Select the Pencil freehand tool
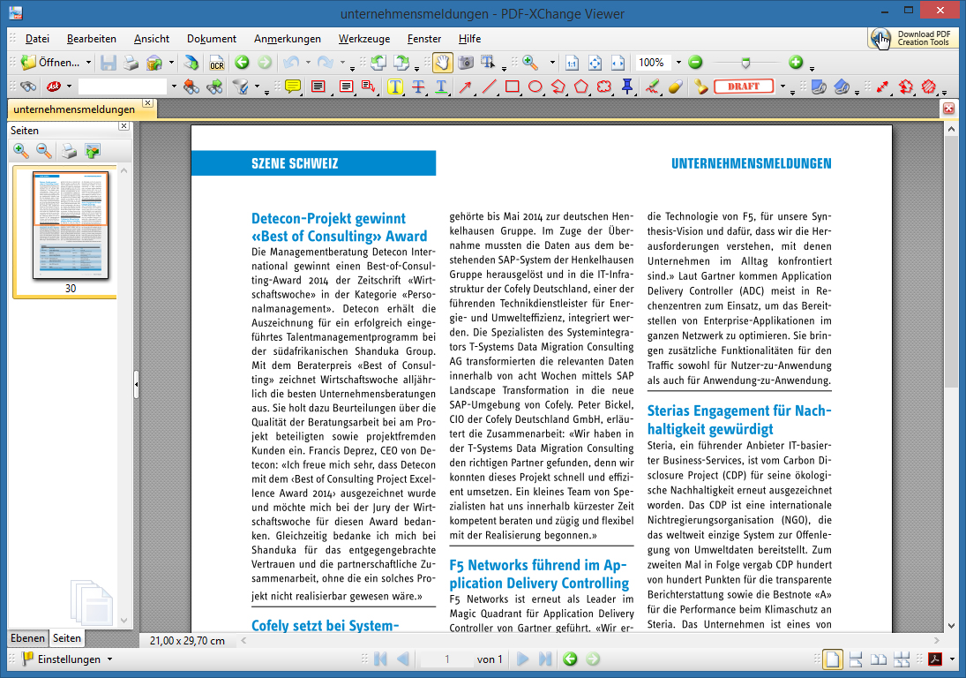 653,87
